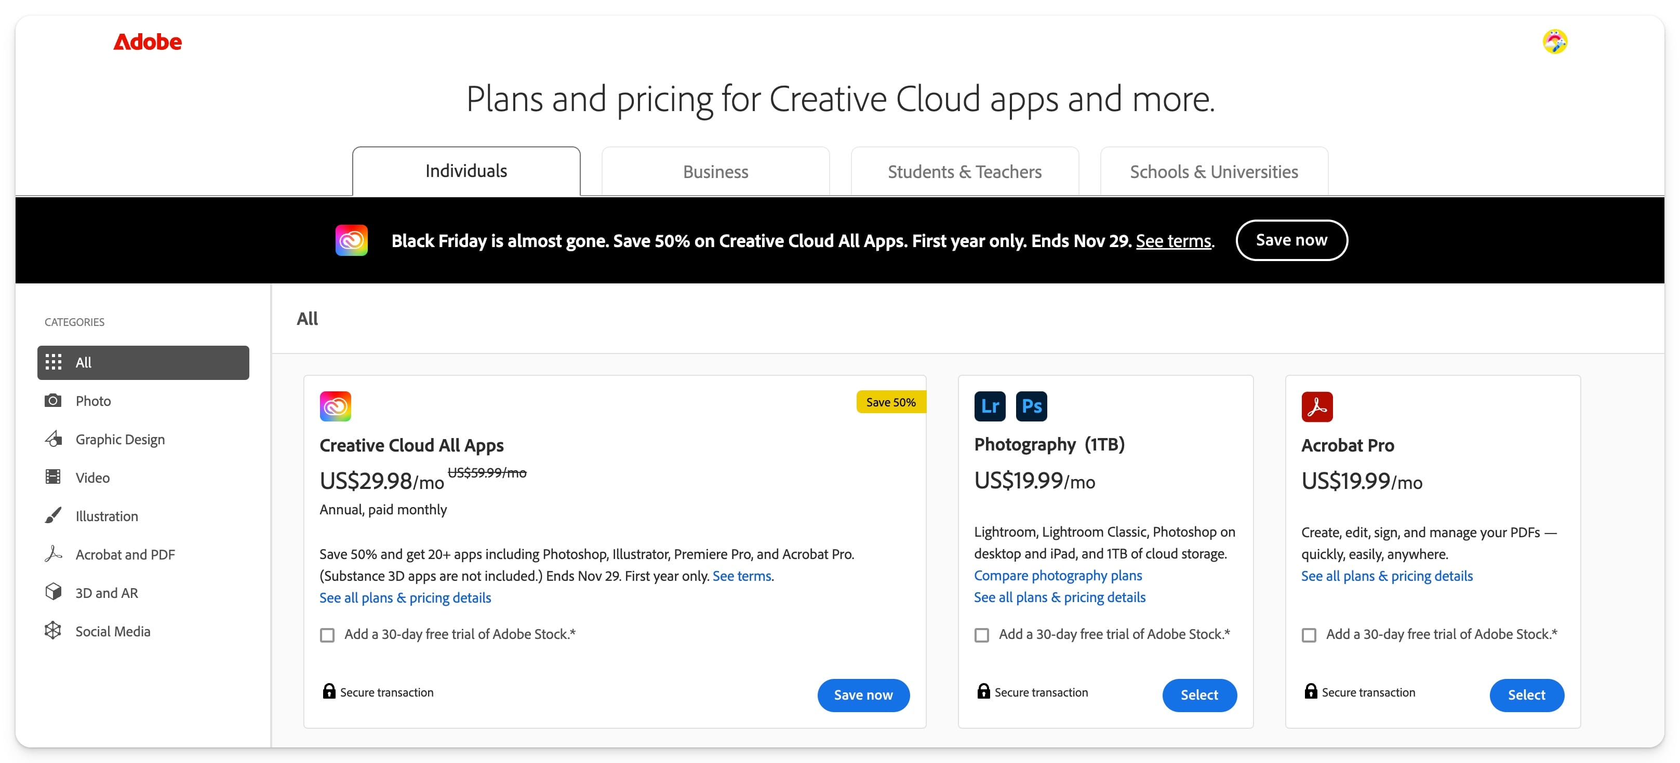Screen dimensions: 1680x763
Task: Click Creative Cloud icon in Black Friday banner
Action: coord(352,240)
